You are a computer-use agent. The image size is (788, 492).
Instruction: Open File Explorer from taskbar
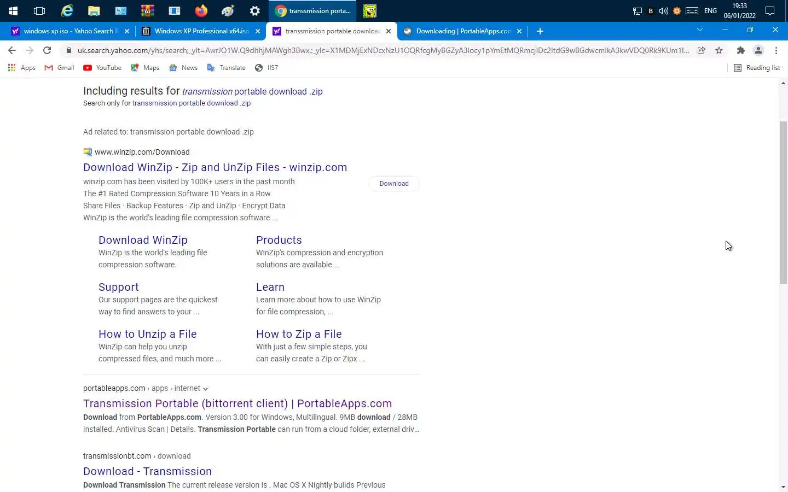point(94,11)
